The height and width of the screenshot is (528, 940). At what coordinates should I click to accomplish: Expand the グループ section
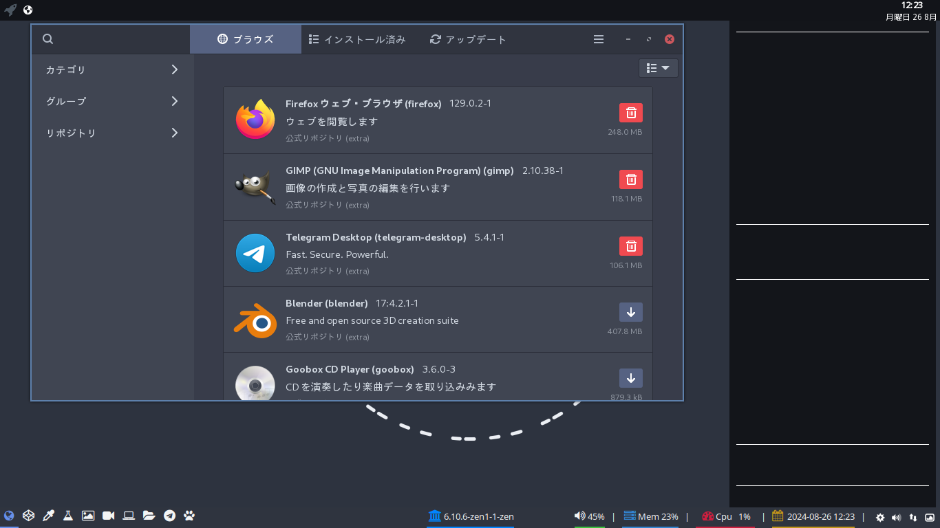(x=112, y=101)
